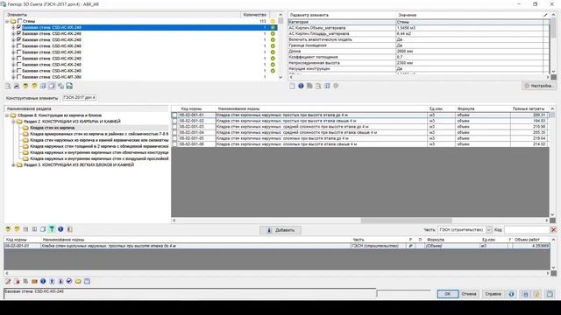Click the parameter table scroll-down arrow
561x315 pixels.
pos(553,71)
